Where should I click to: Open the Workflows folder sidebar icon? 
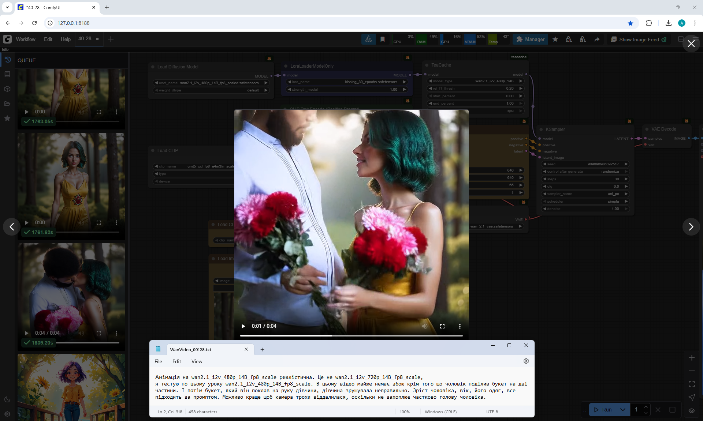(7, 104)
